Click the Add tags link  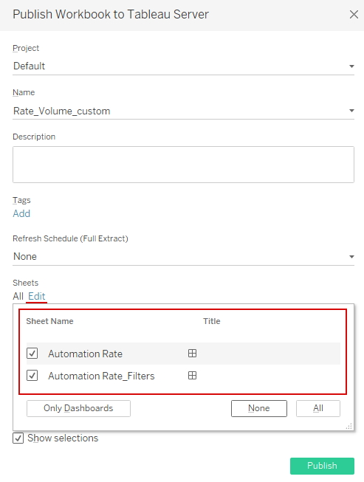click(21, 213)
